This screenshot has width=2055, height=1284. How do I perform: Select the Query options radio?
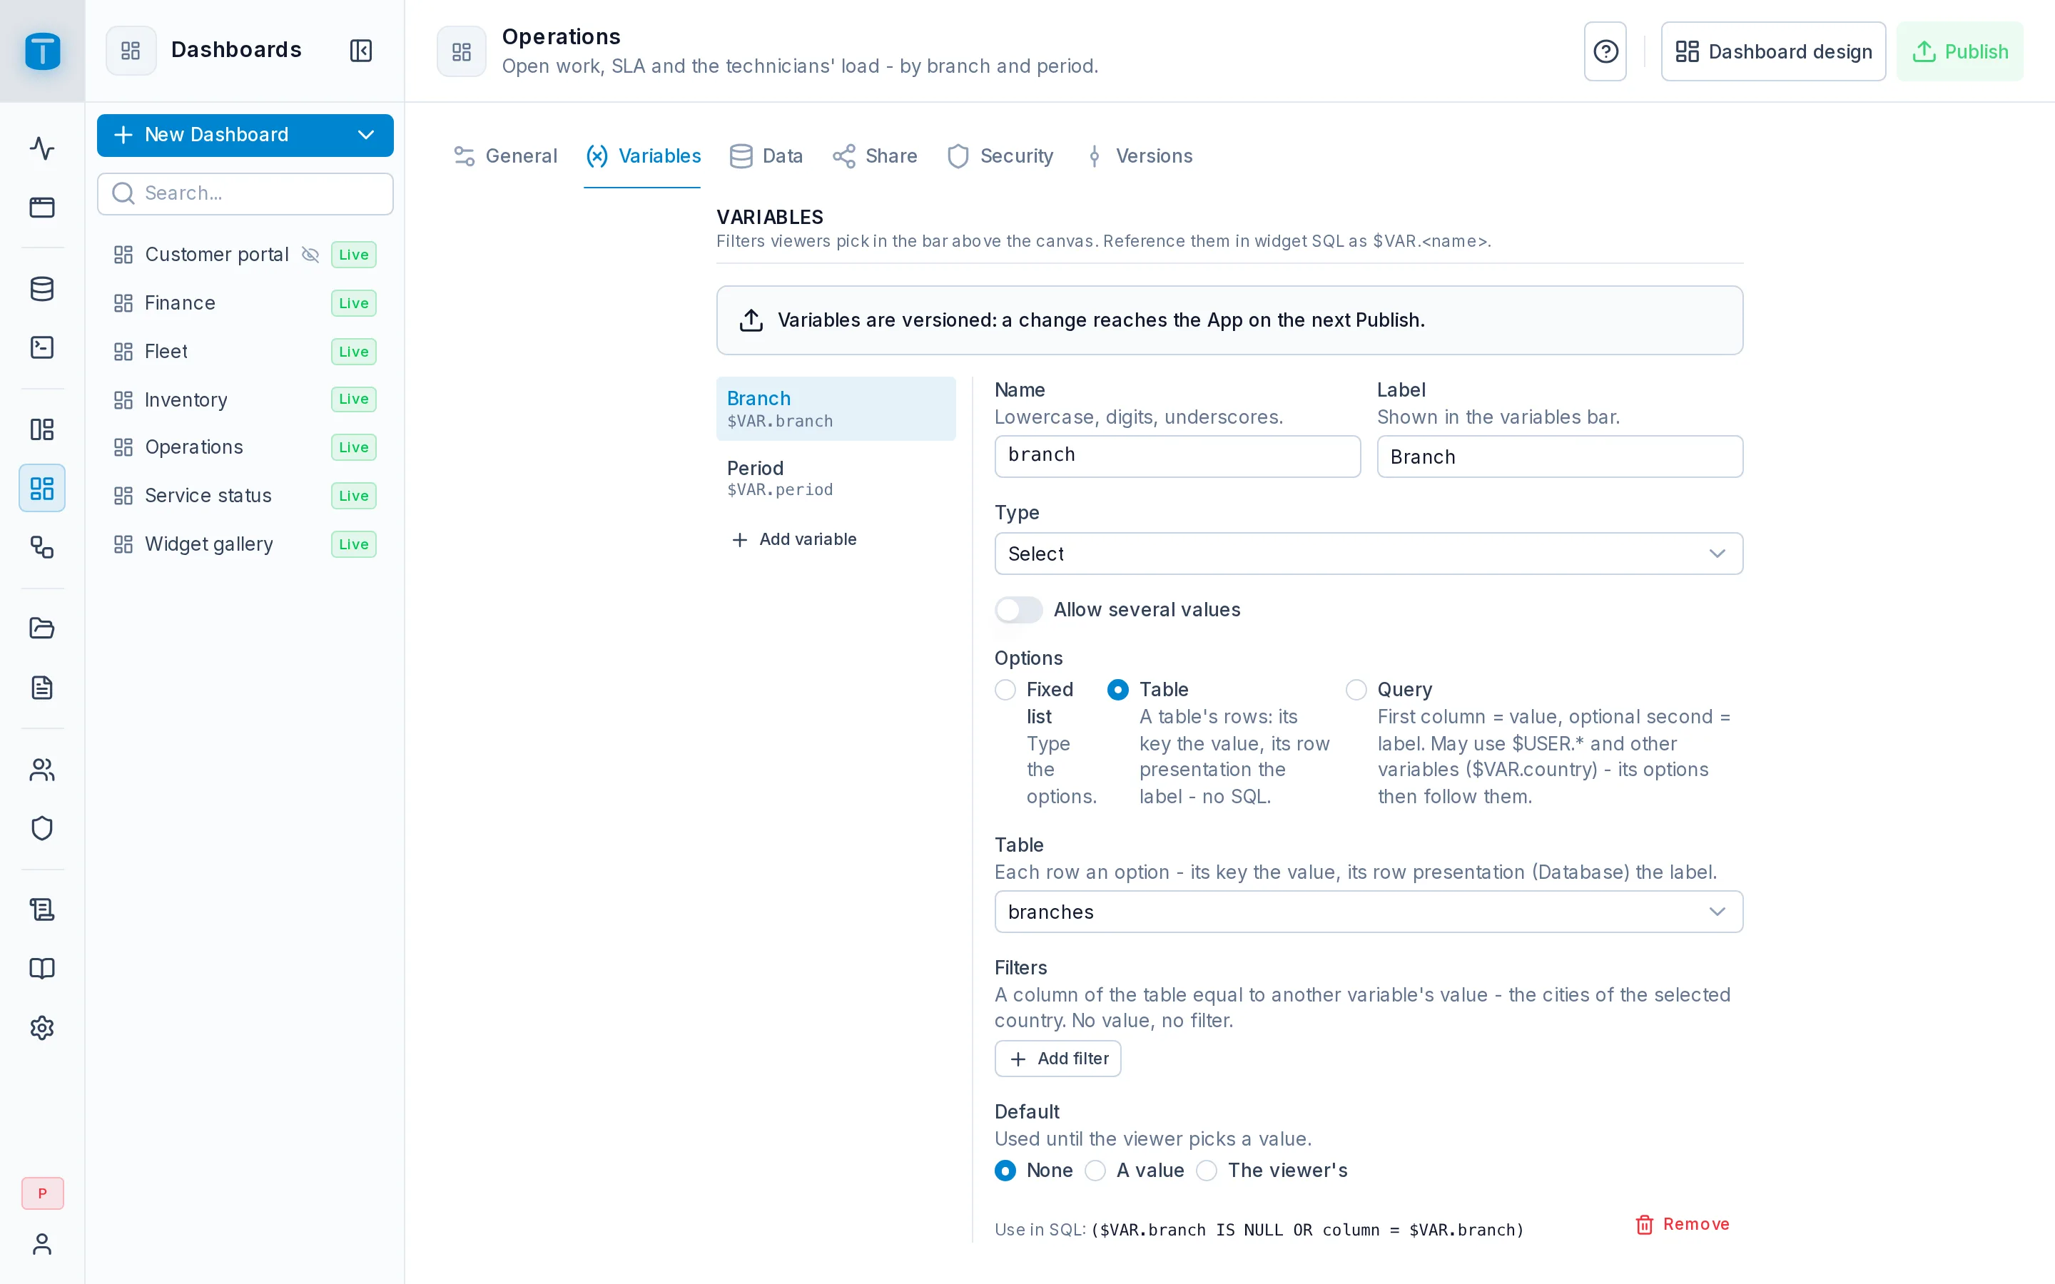pyautogui.click(x=1356, y=690)
